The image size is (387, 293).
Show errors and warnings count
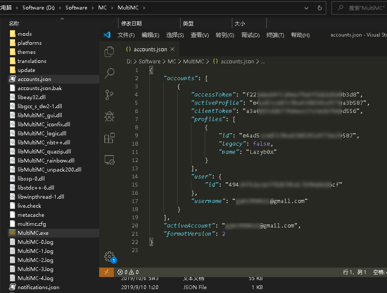tap(128, 272)
